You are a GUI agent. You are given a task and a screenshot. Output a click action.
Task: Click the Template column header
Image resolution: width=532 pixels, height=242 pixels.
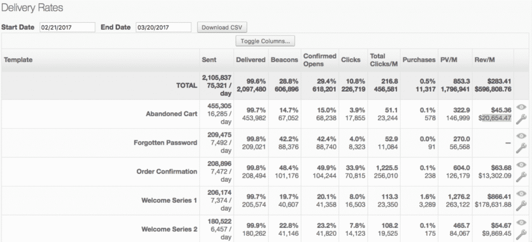[18, 60]
